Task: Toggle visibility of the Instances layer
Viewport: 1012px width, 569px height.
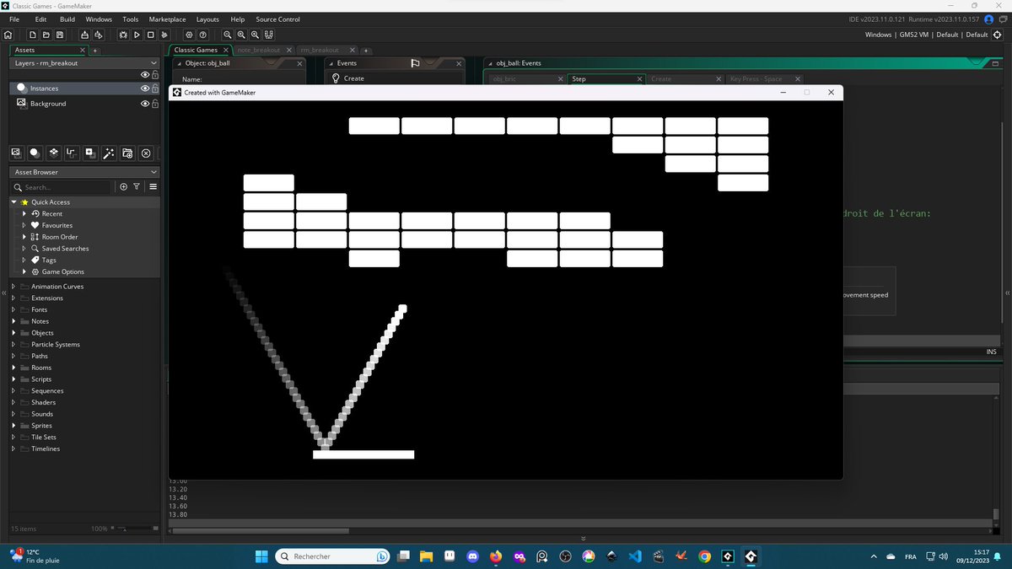Action: pyautogui.click(x=145, y=88)
